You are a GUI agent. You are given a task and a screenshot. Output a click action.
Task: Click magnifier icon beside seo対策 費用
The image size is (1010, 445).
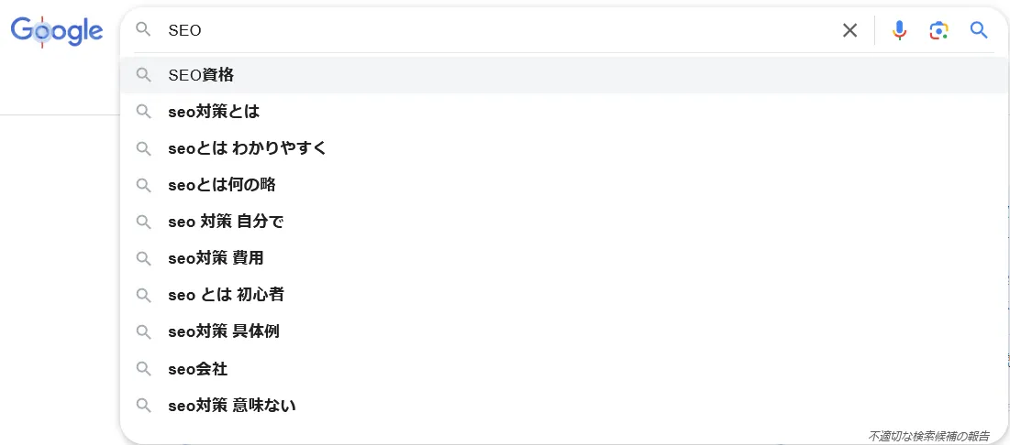pos(144,258)
